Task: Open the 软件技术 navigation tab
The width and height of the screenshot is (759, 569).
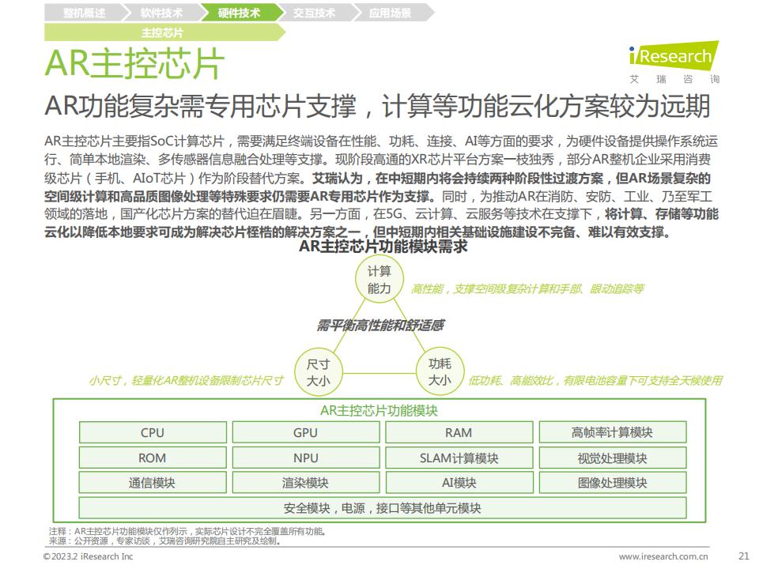Action: 161,13
